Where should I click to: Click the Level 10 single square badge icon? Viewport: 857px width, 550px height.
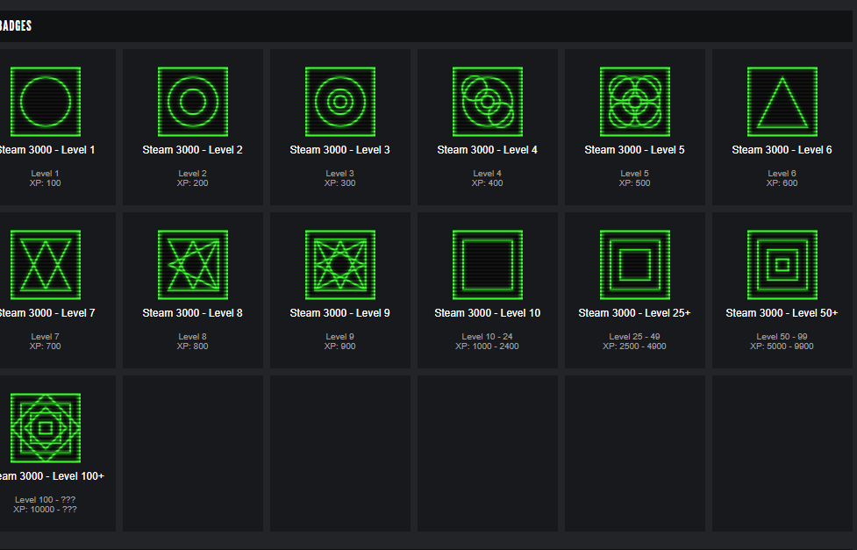coord(488,265)
